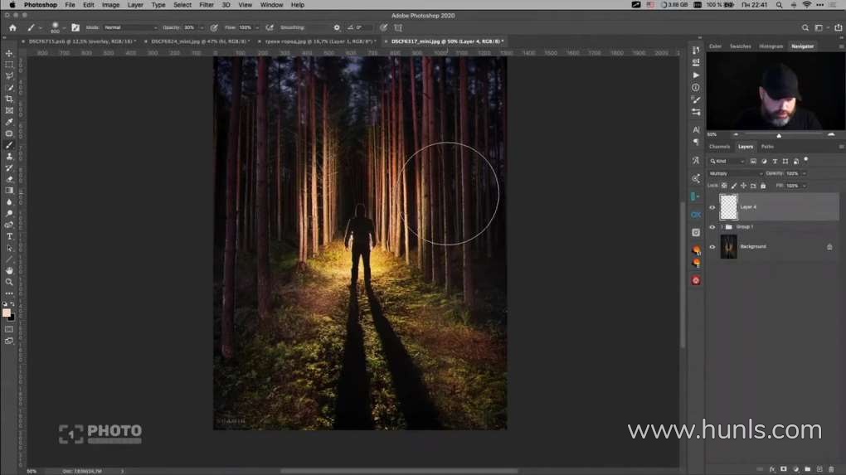Image resolution: width=846 pixels, height=475 pixels.
Task: Click the foreground color swatch
Action: point(7,313)
